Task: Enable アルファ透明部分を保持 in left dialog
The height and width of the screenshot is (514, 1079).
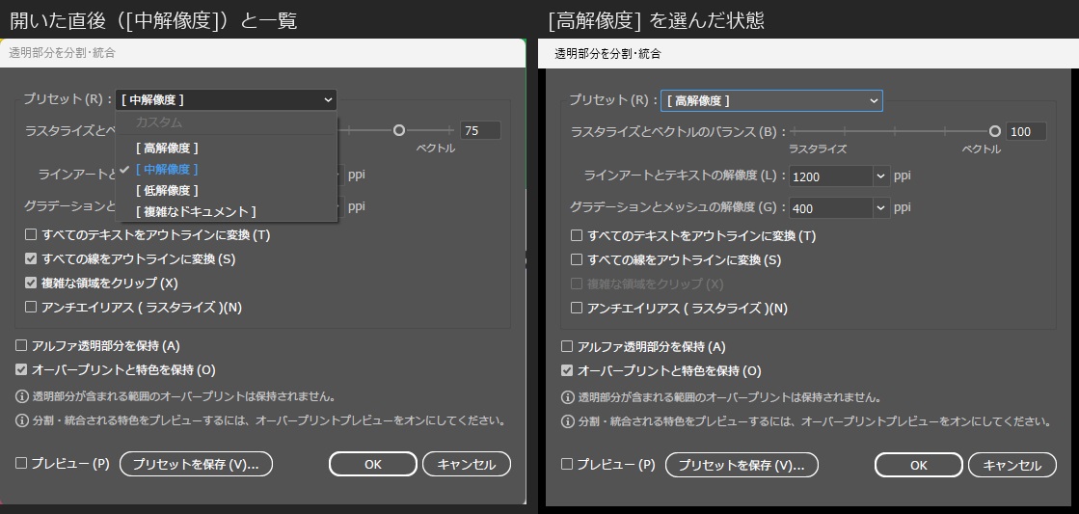Action: click(20, 345)
